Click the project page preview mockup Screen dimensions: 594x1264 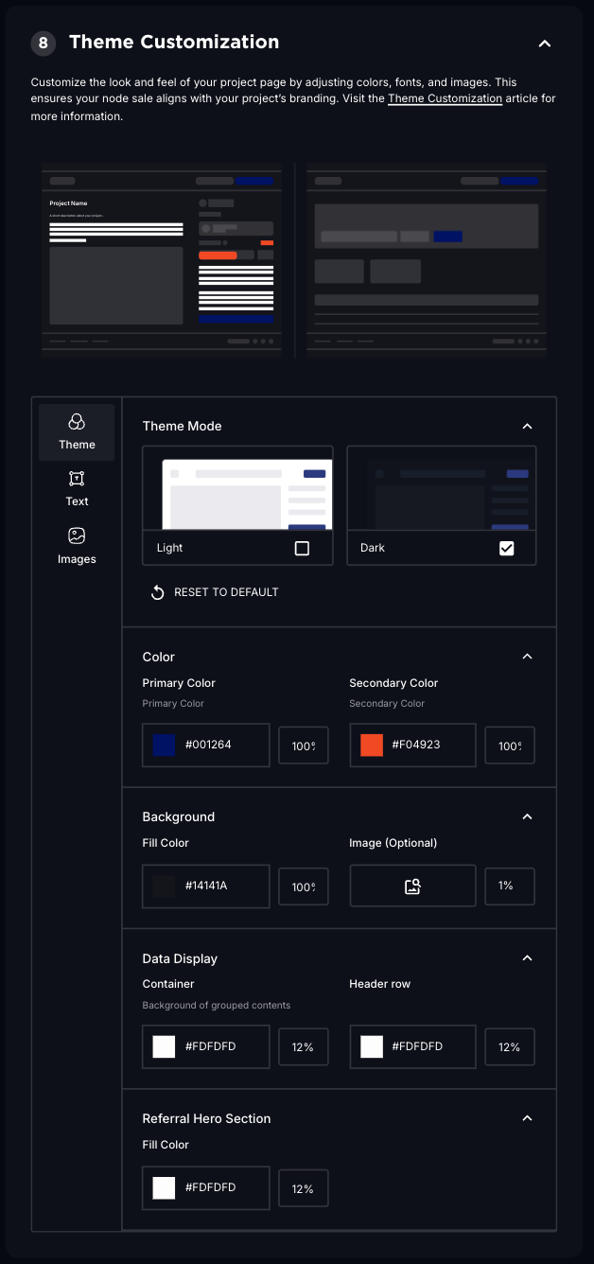pos(162,260)
